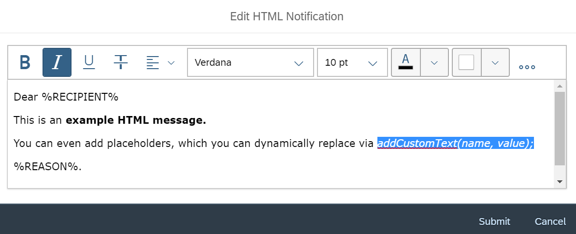This screenshot has width=576, height=234.
Task: Turn off italic formatting
Action: pos(57,62)
